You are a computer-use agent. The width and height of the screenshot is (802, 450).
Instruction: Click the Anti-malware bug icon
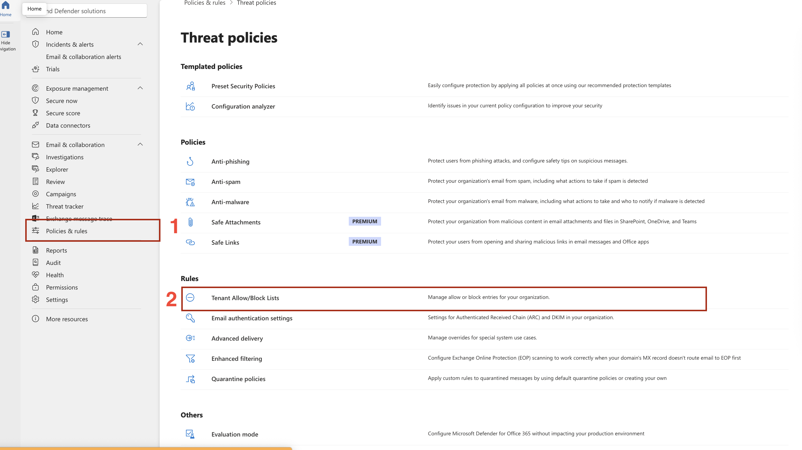191,202
